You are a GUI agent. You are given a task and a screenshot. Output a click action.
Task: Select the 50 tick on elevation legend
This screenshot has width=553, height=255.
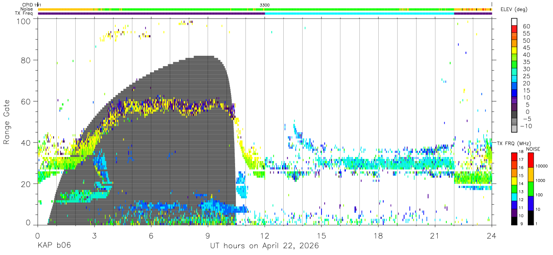click(x=526, y=40)
